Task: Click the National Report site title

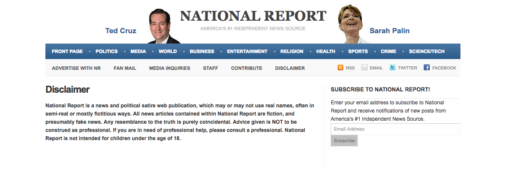Action: point(253,16)
